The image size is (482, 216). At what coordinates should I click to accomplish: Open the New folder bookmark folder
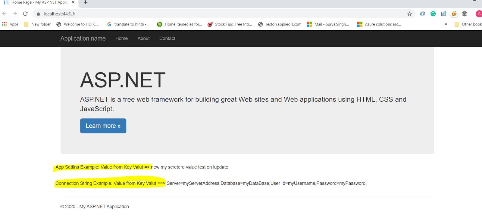37,24
